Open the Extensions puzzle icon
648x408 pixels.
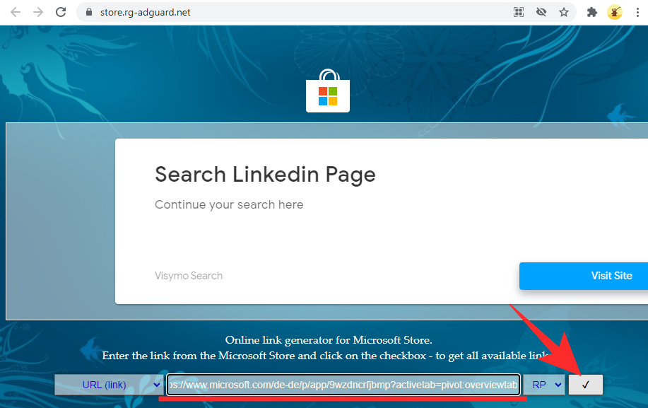[591, 13]
